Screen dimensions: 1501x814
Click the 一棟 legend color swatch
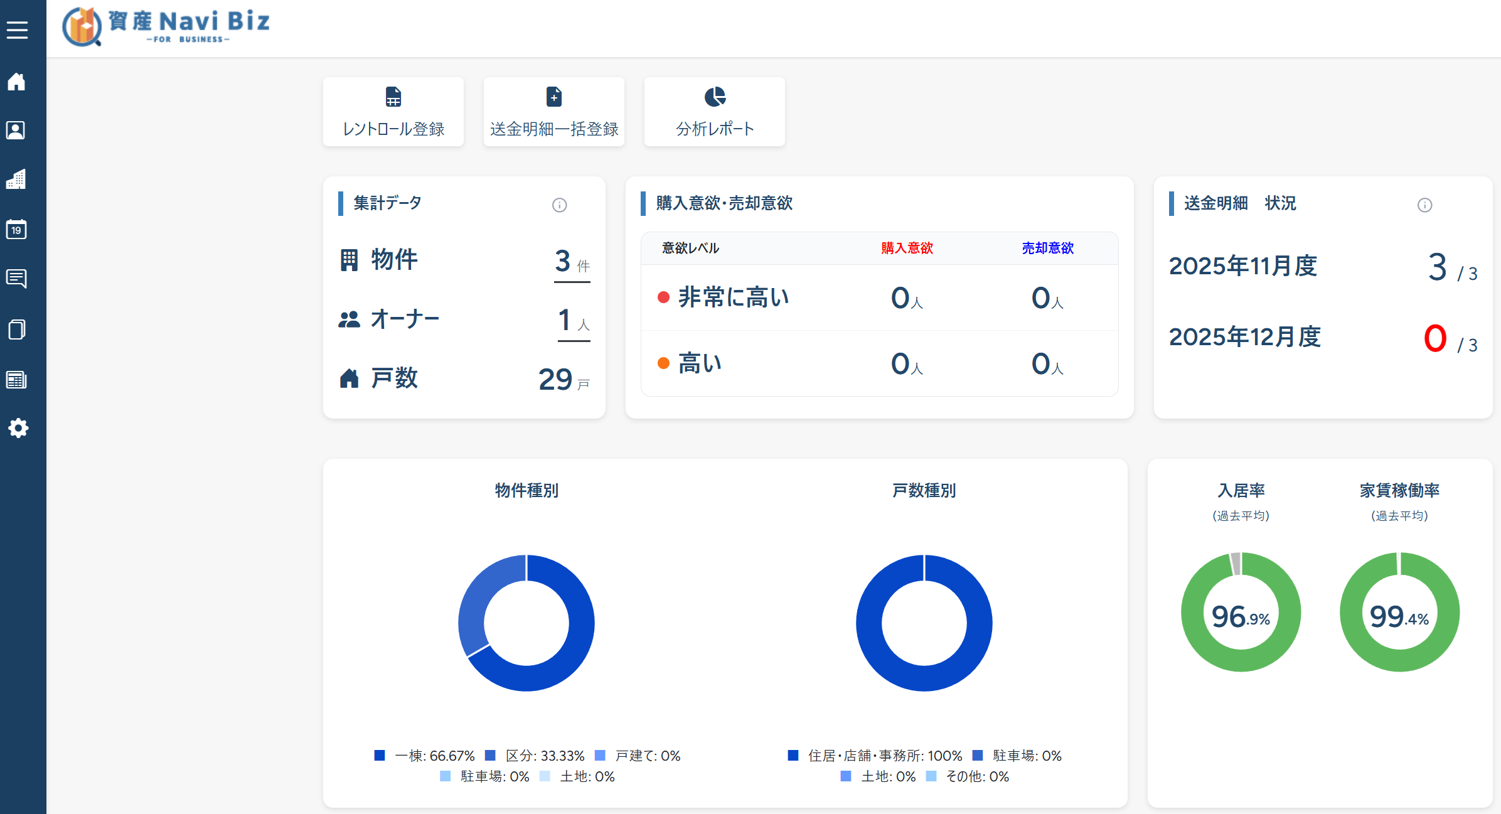pos(380,756)
